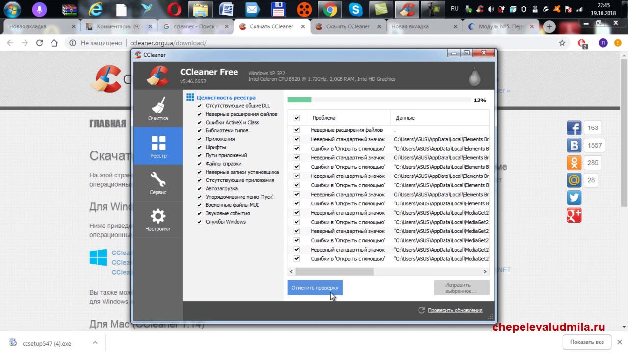Click horizontal scrollbar right arrow in results
Viewport: 628px width, 353px height.
[x=485, y=271]
